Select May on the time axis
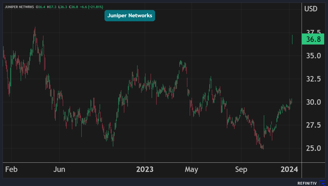The width and height of the screenshot is (328, 186). pyautogui.click(x=191, y=170)
